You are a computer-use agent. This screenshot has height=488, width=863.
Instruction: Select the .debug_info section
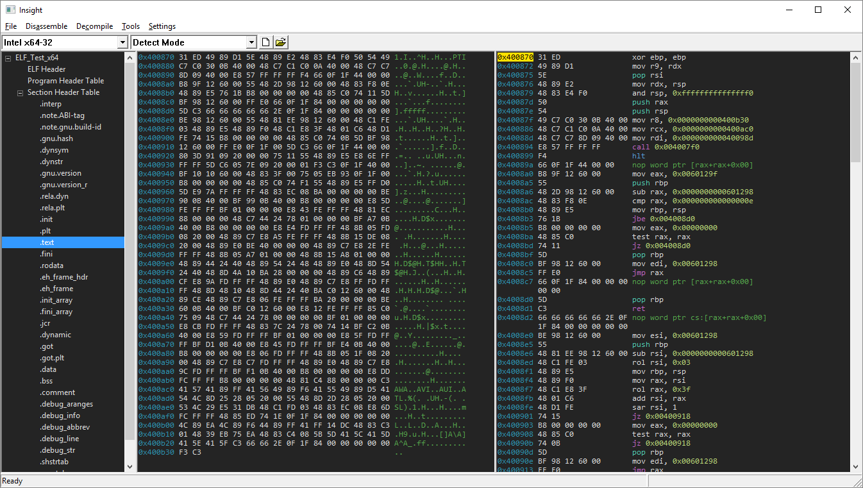[60, 416]
